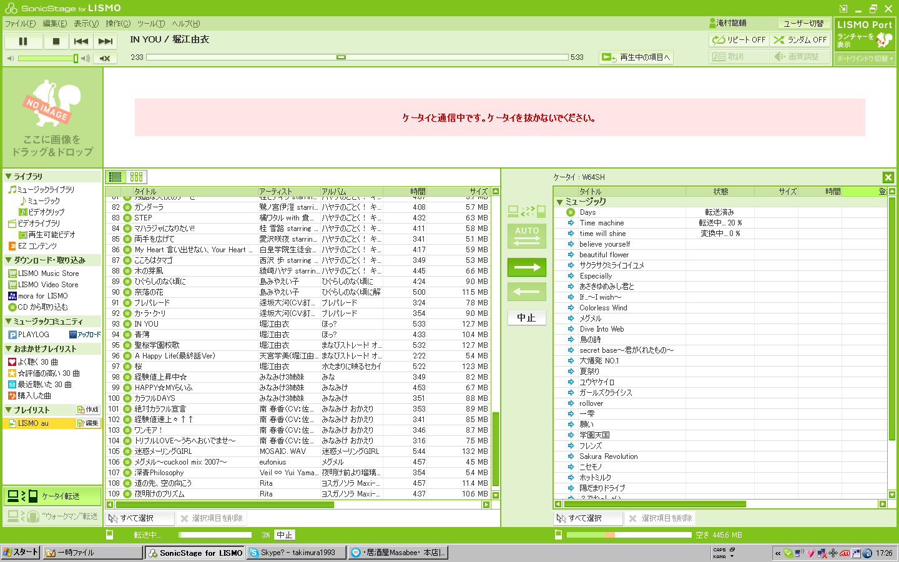Screen dimensions: 899x562
Task: Collapse the ダウンロード・取り込み section
Action: [x=8, y=260]
